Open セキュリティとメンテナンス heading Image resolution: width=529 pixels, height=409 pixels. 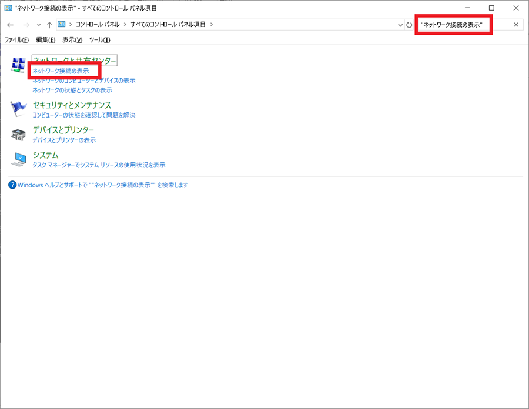(x=72, y=105)
